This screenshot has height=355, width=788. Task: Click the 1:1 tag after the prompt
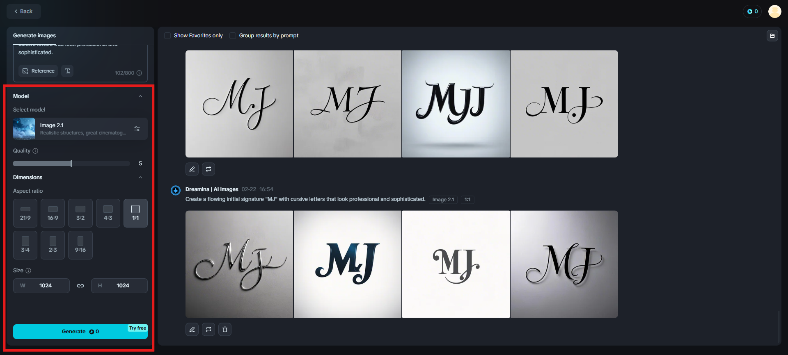click(467, 200)
